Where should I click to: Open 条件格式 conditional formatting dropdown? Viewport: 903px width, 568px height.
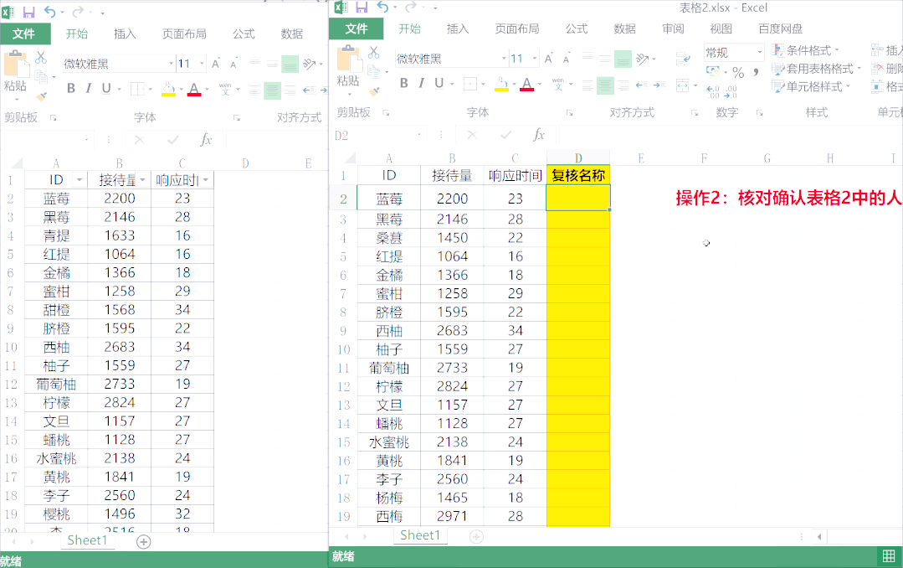click(x=806, y=50)
